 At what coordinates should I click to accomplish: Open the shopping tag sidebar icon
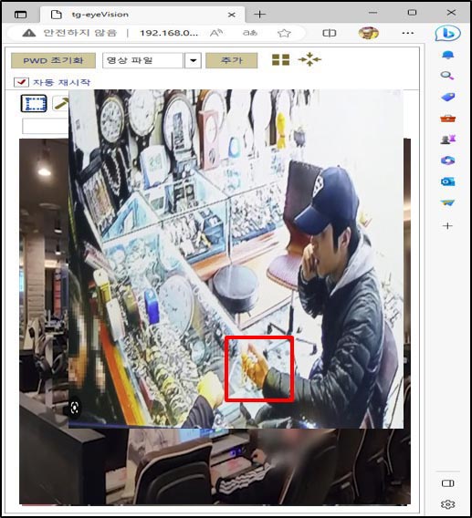[448, 97]
